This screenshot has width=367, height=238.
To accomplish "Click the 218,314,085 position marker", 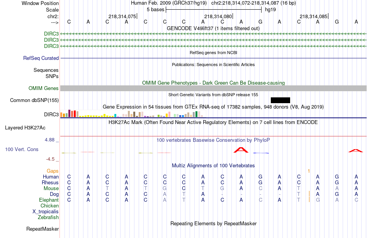I will [314, 16].
